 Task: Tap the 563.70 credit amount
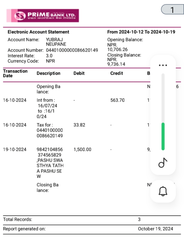click(118, 100)
